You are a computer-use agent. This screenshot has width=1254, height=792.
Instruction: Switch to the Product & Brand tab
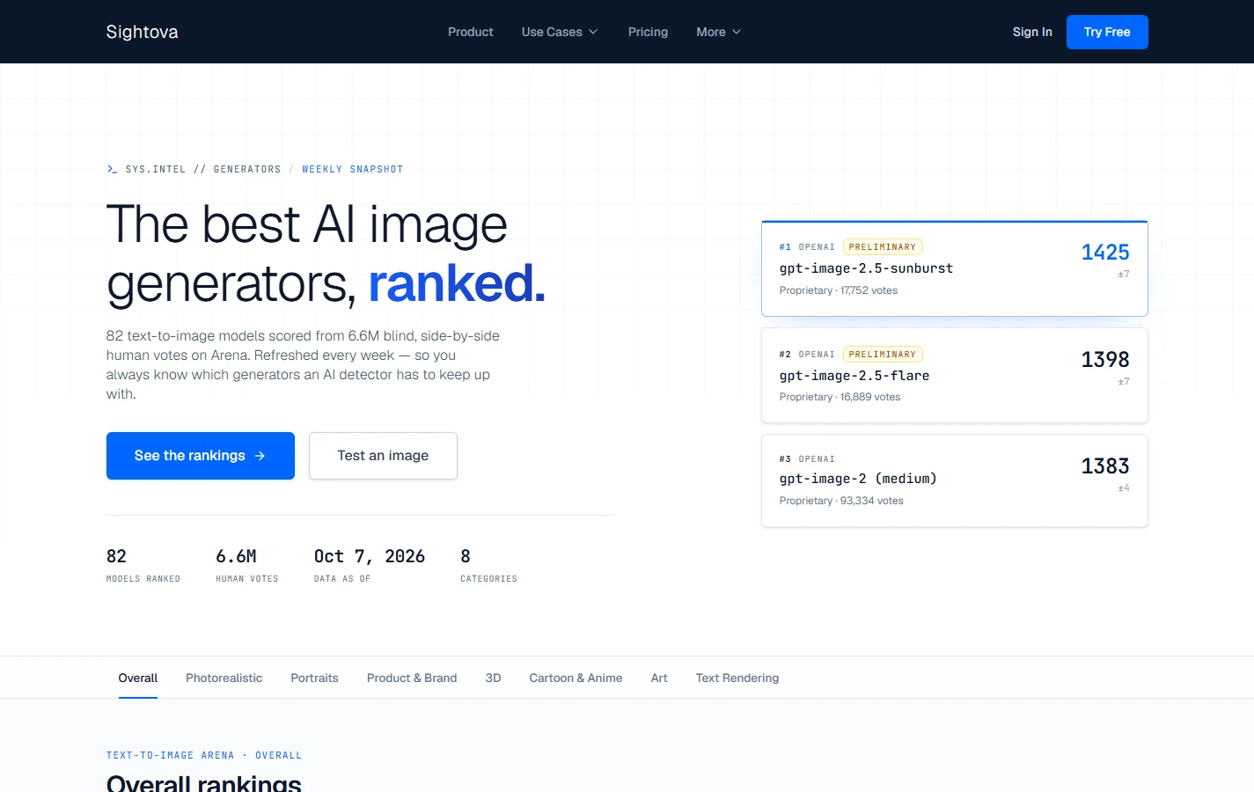click(412, 678)
